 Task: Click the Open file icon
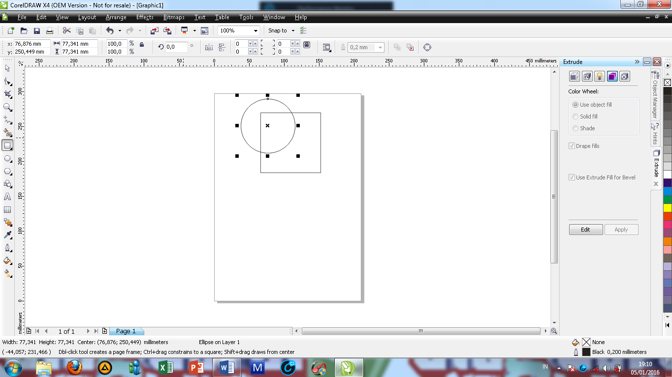click(x=24, y=30)
